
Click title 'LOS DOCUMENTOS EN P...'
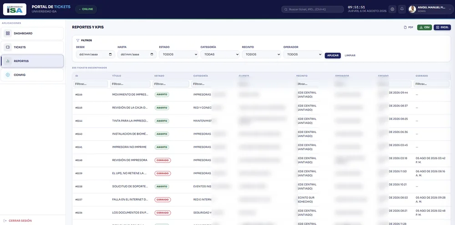130,213
